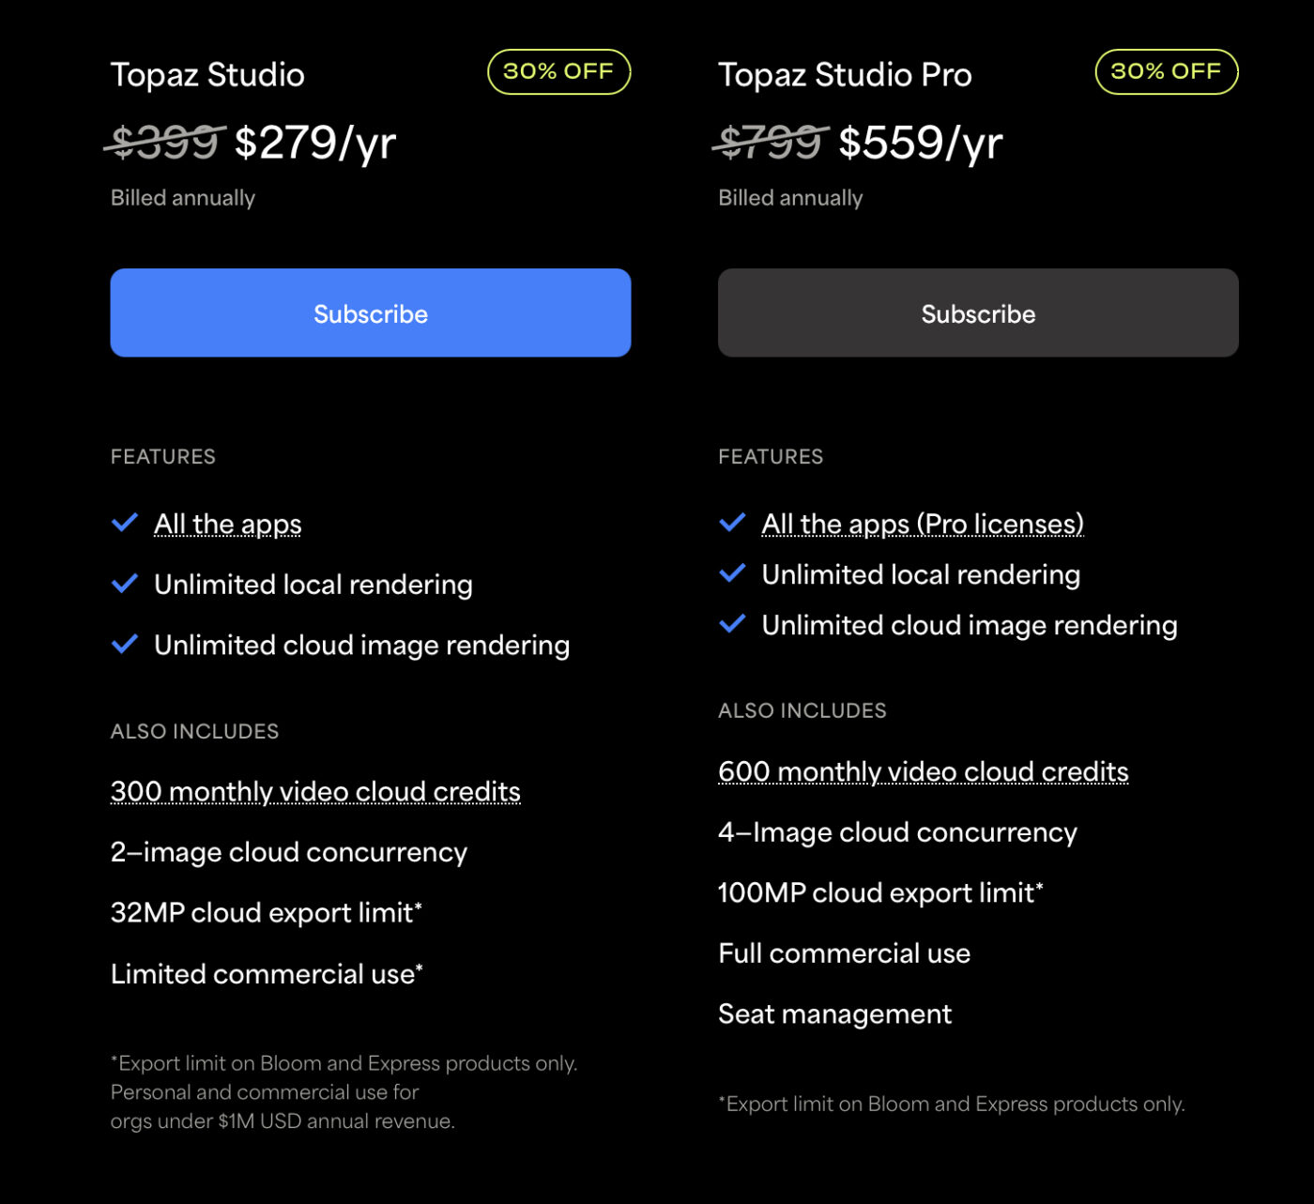Screen dimensions: 1314x1204
Task: Click the $279/yr price text
Action: coord(315,143)
